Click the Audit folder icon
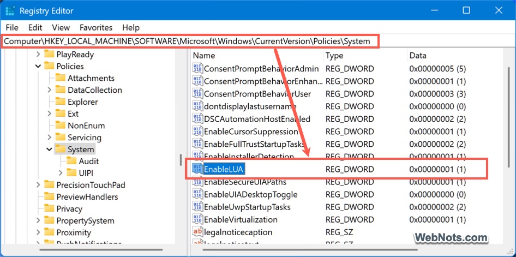Viewport: 516px width, 257px height. click(x=71, y=161)
